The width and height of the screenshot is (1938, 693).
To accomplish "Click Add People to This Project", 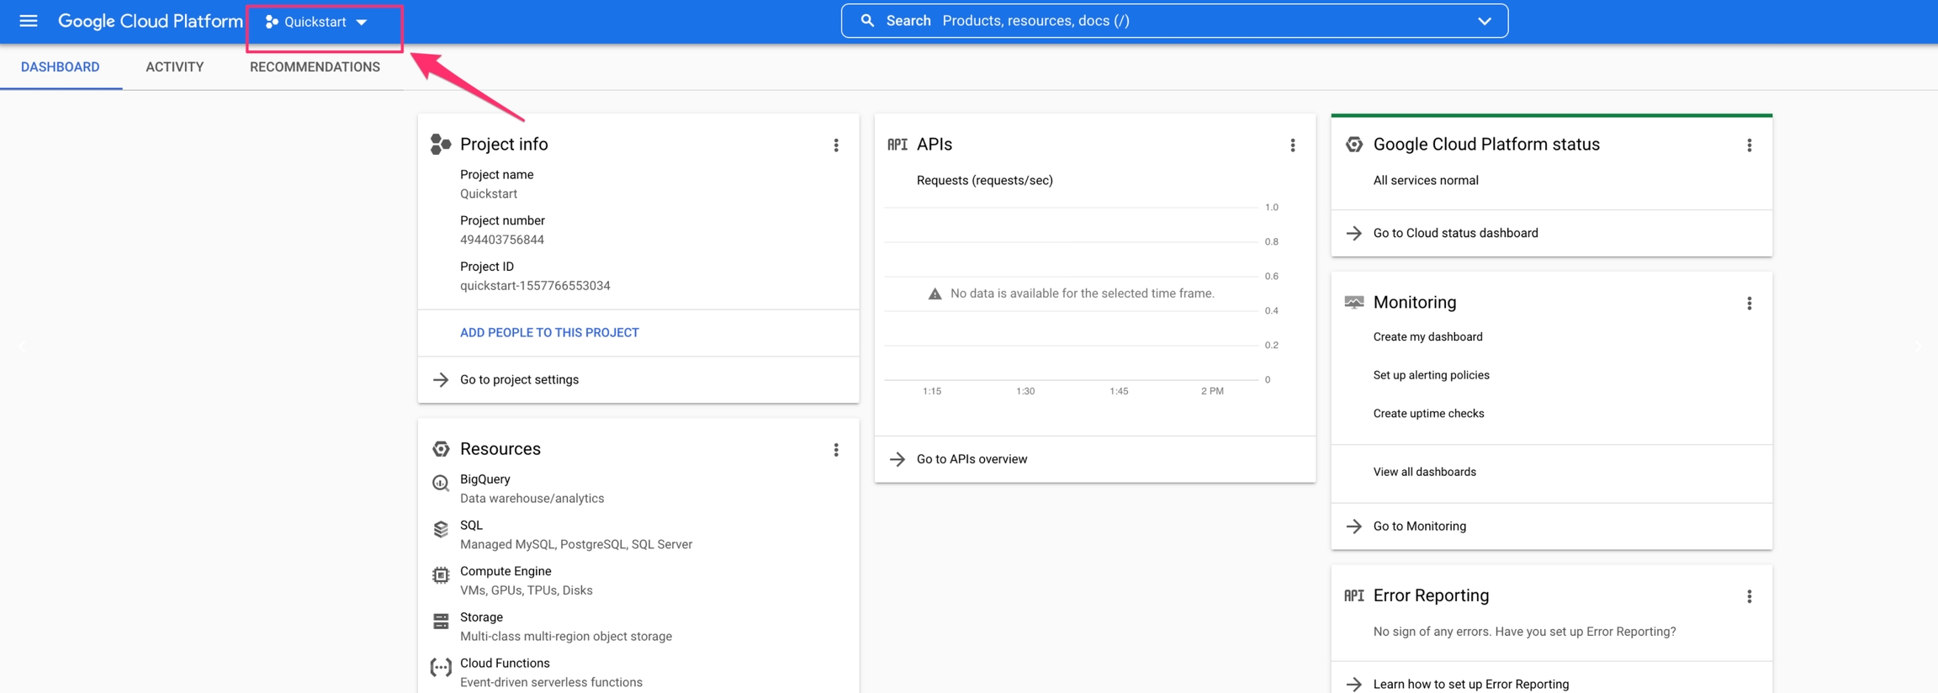I will coord(549,333).
